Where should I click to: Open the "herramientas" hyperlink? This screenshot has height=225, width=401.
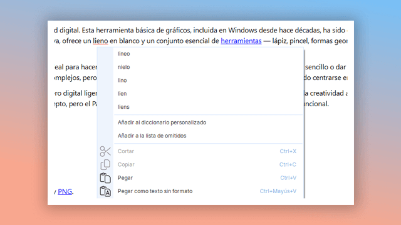pyautogui.click(x=241, y=41)
